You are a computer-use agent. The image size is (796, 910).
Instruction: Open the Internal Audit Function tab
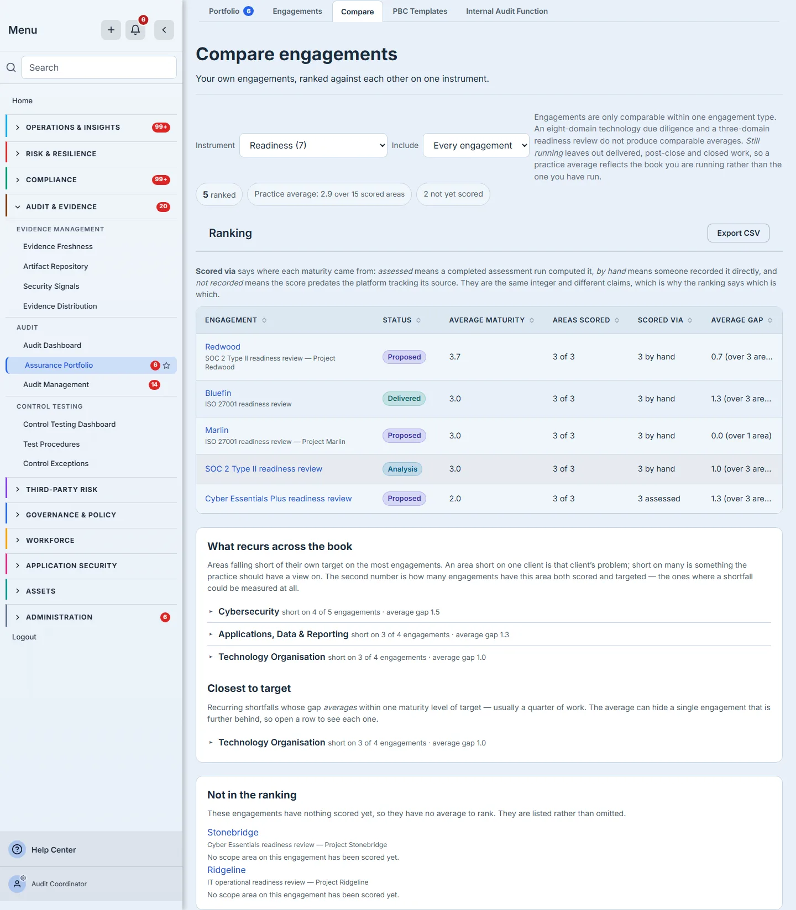point(507,11)
